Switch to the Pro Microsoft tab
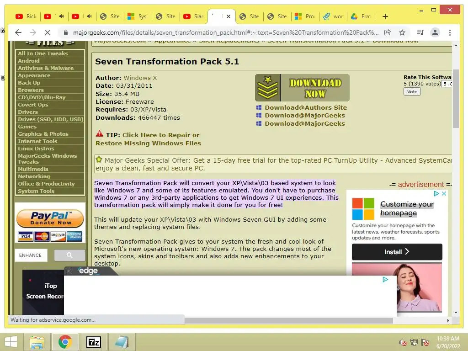The image size is (468, 351). [305, 16]
